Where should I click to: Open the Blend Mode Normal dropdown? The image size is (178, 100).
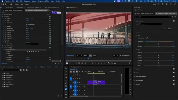click(33, 44)
